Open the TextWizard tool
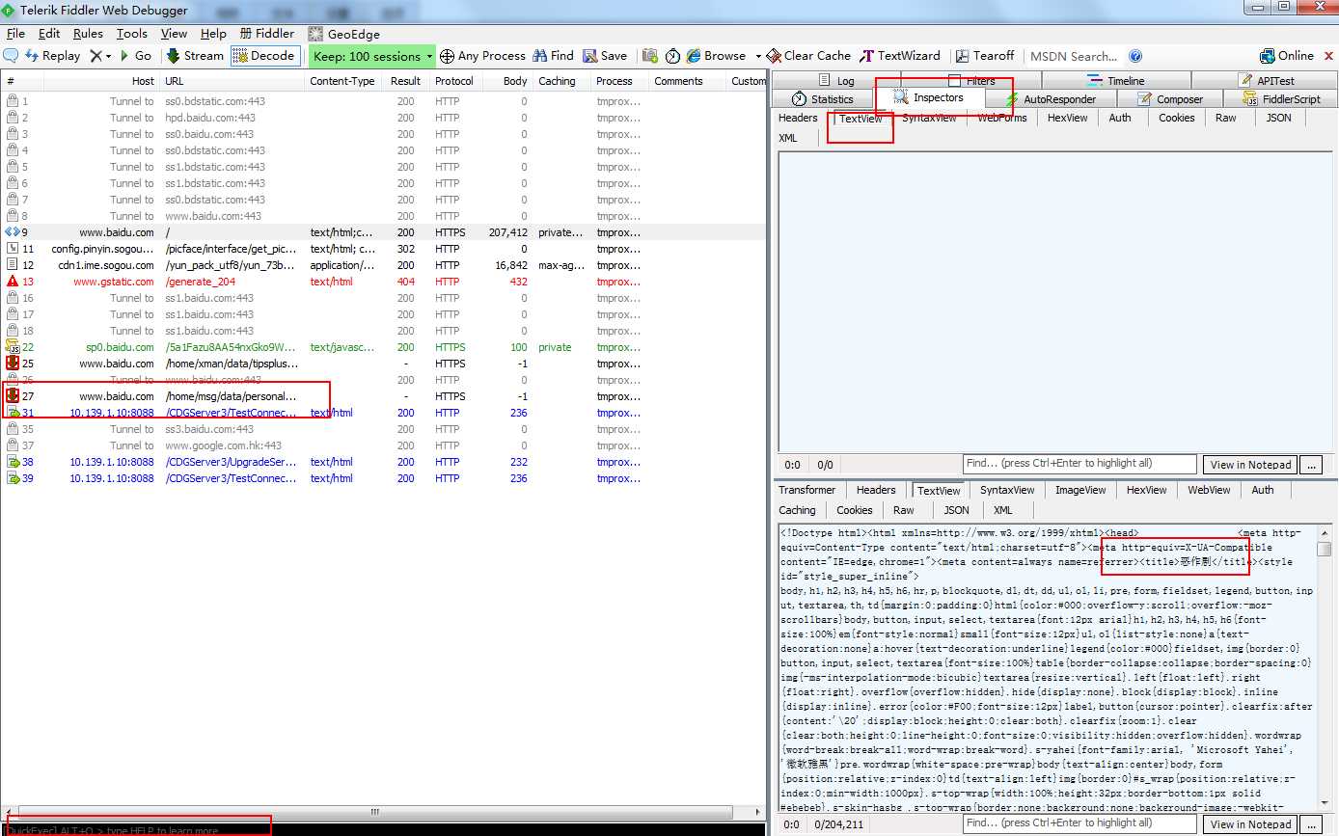This screenshot has width=1339, height=836. (x=901, y=56)
